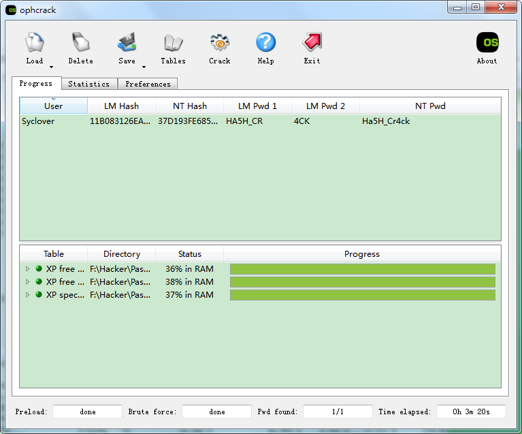The height and width of the screenshot is (434, 522).
Task: Click the LM hash 11B083126EA... cell
Action: tap(120, 121)
